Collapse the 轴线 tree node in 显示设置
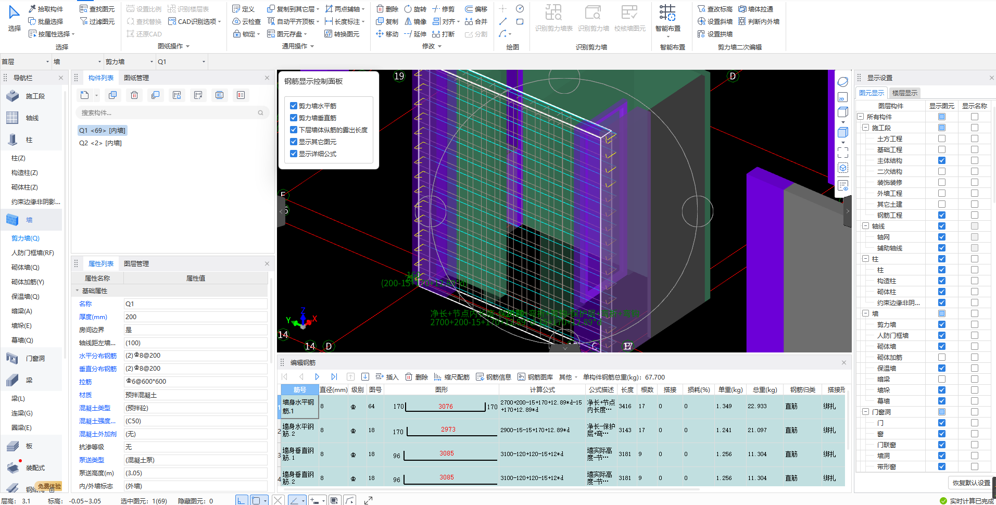This screenshot has height=505, width=996. tap(865, 226)
